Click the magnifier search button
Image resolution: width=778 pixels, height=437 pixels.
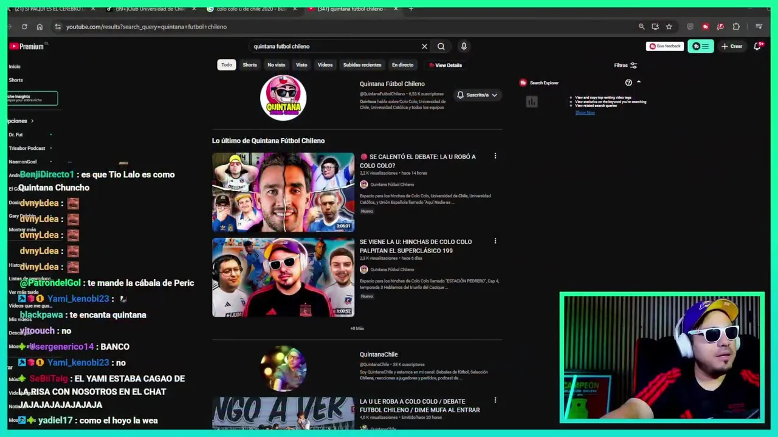click(x=441, y=46)
